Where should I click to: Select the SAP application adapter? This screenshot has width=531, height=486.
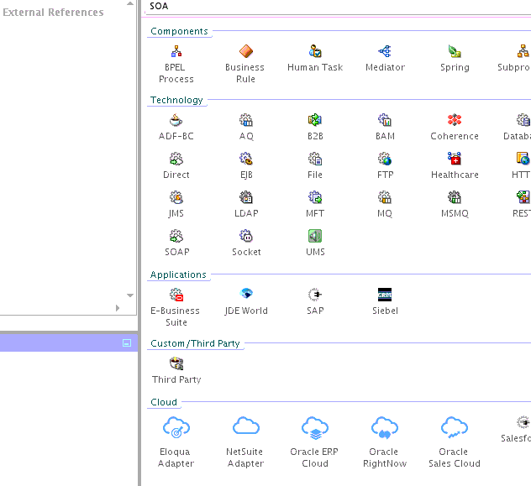pyautogui.click(x=315, y=295)
